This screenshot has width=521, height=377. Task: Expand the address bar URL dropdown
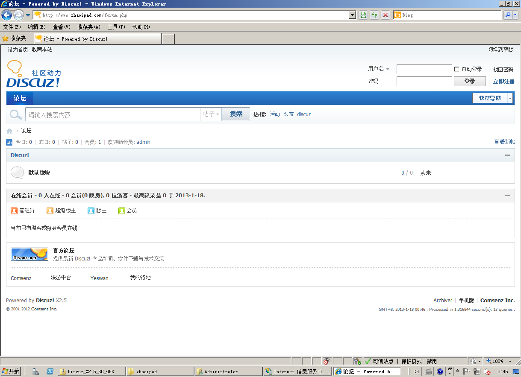353,15
